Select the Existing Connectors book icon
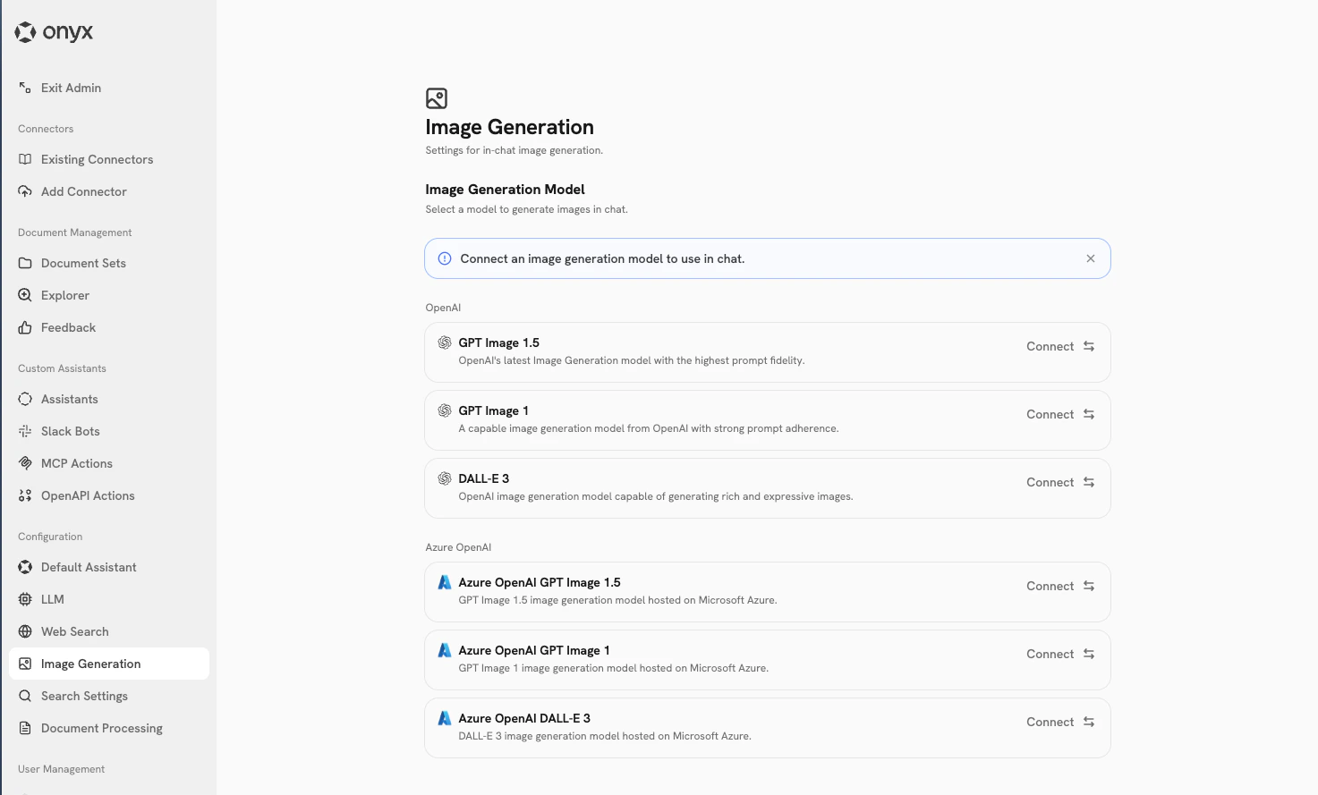The width and height of the screenshot is (1318, 795). click(25, 158)
